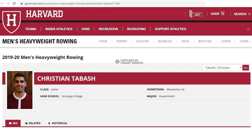Open the SCHEDULE link

click(x=165, y=41)
